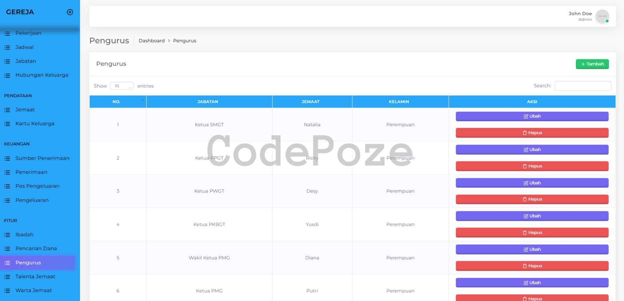Screen dimensions: 624x301
Task: Sort table by KELAMIN column header
Action: pos(399,102)
